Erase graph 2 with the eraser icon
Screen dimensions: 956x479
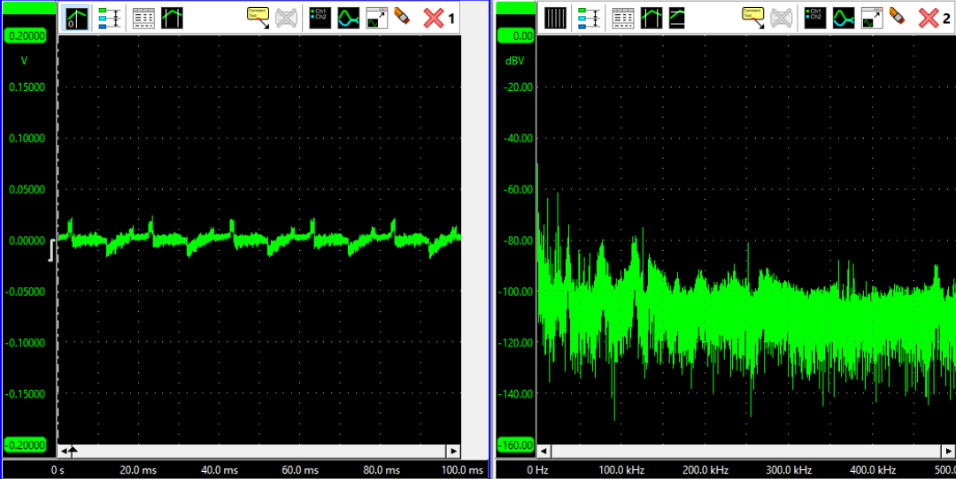[x=898, y=17]
